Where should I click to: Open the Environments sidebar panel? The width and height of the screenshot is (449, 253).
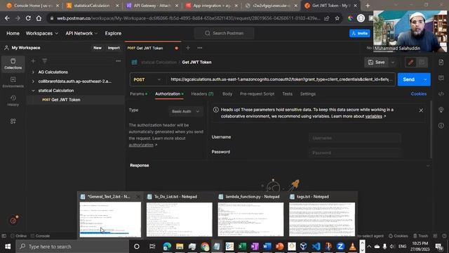13,82
